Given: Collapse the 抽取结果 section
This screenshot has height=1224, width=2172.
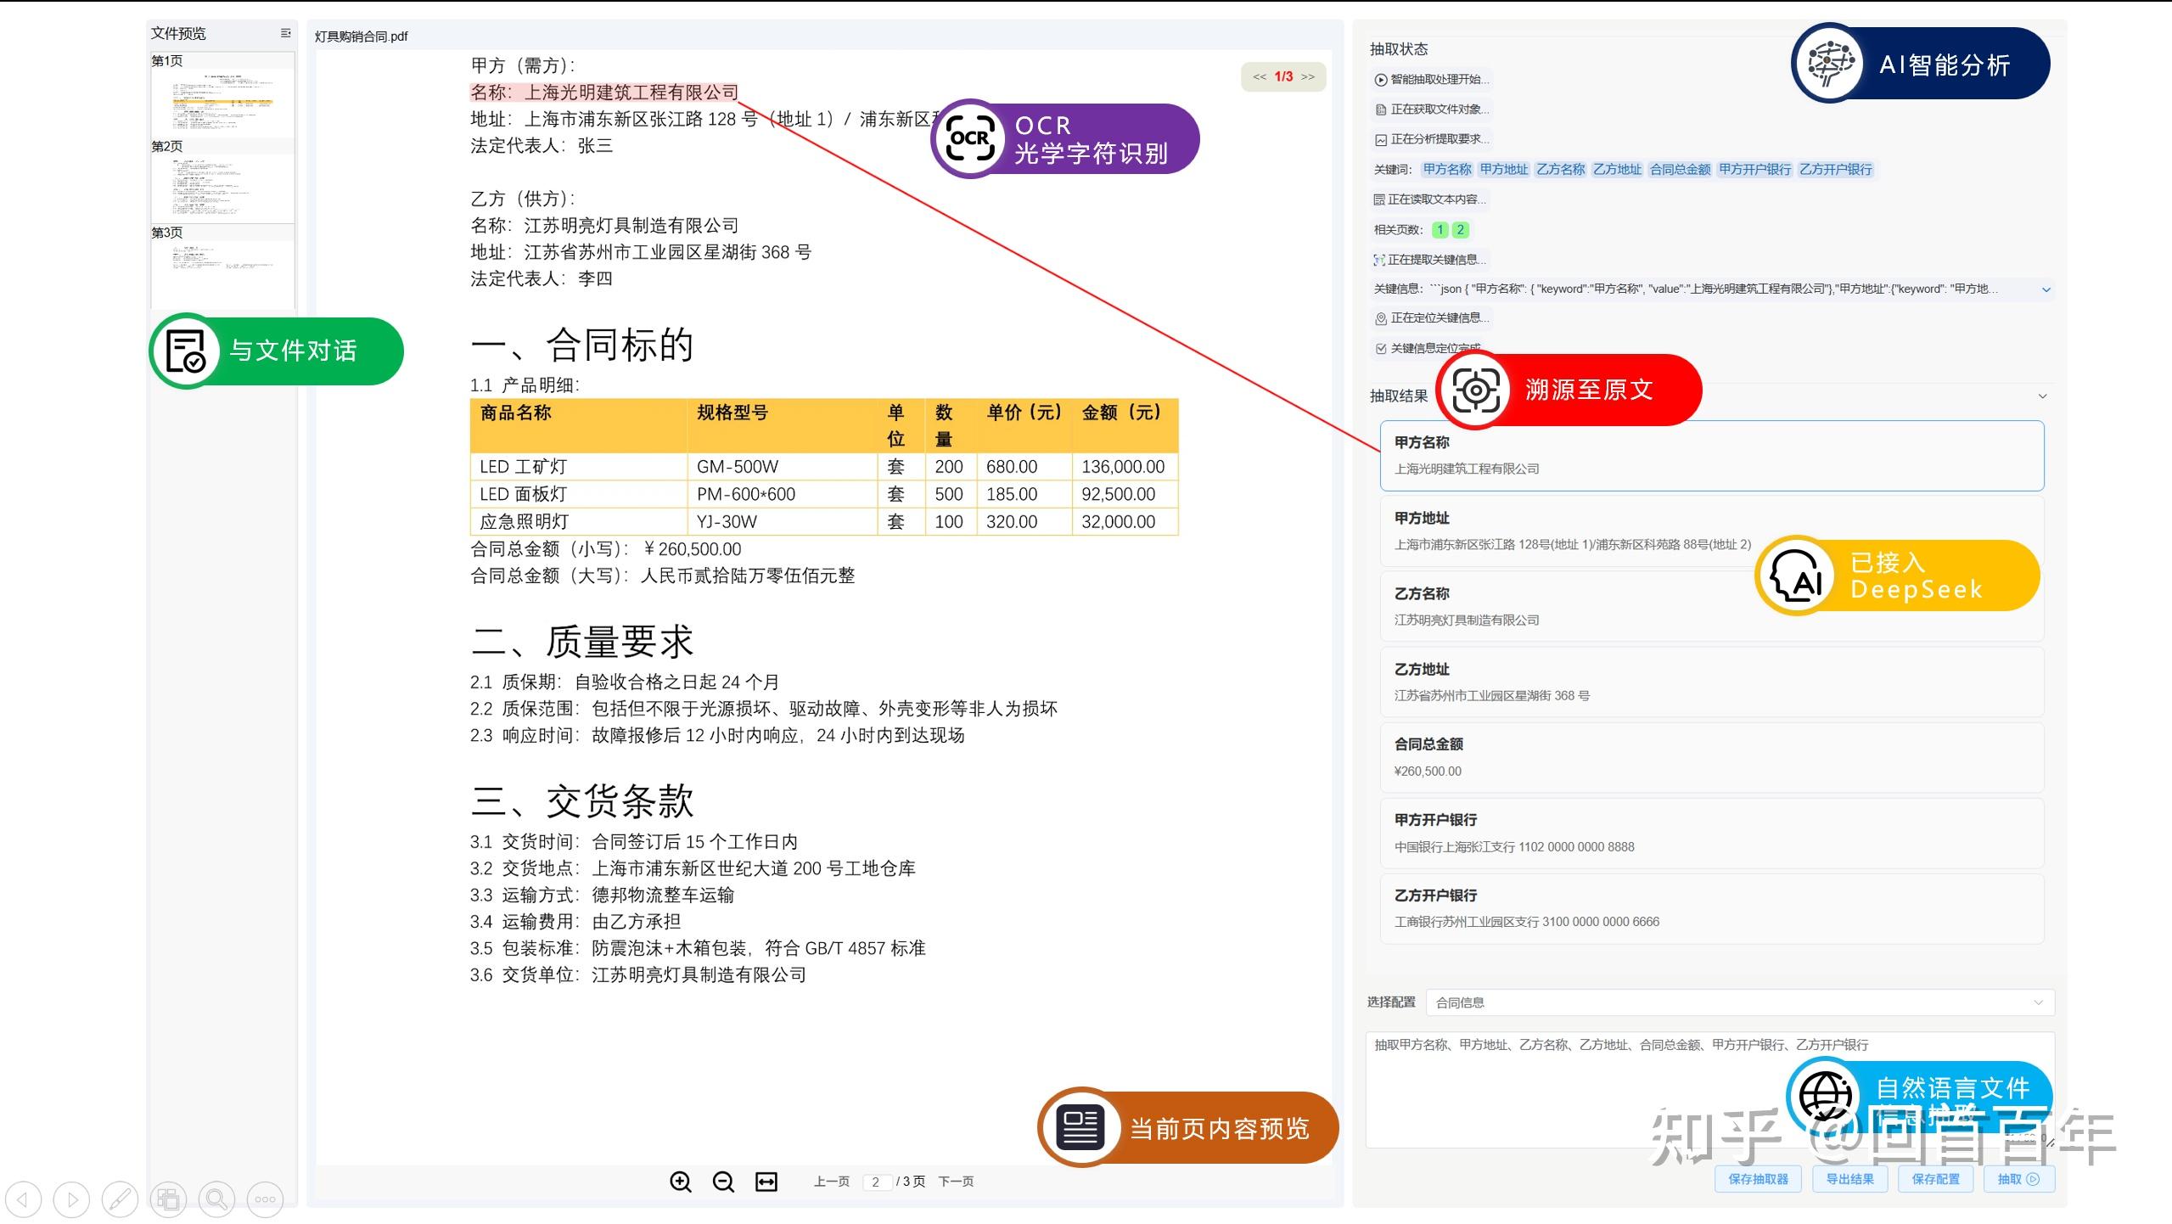Looking at the screenshot, I should point(2042,396).
